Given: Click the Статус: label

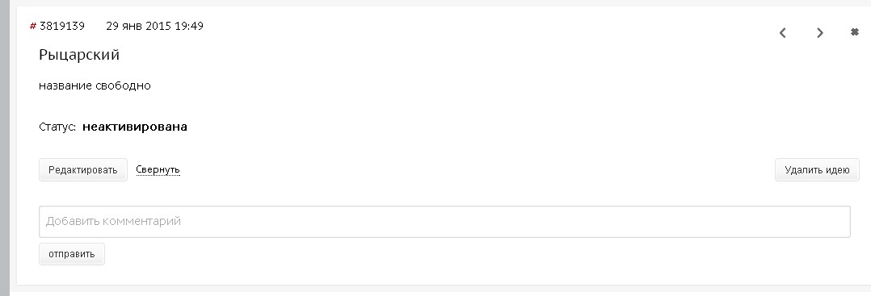Looking at the screenshot, I should click(x=57, y=127).
